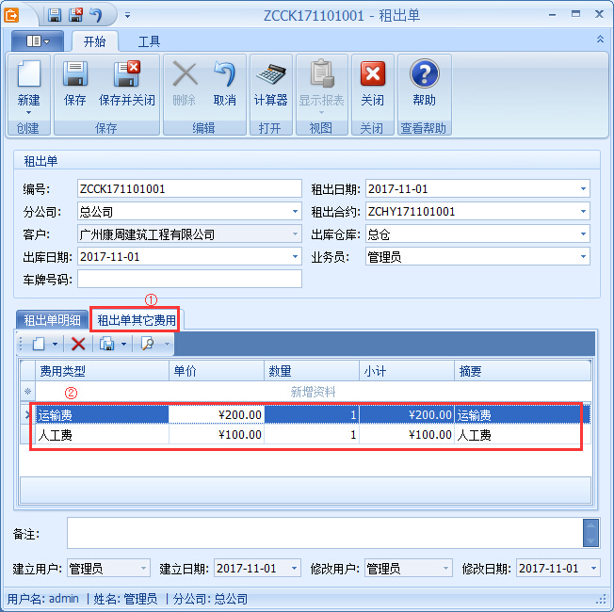
Task: Switch to the 工具 ribbon tab
Action: [x=149, y=41]
